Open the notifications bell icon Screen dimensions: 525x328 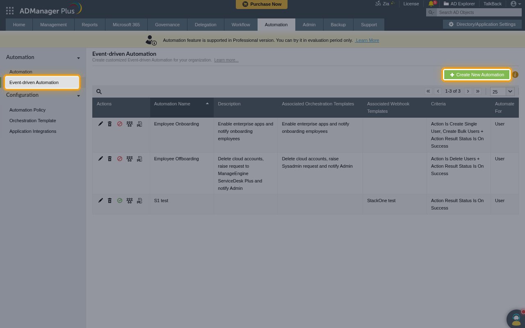click(x=431, y=4)
